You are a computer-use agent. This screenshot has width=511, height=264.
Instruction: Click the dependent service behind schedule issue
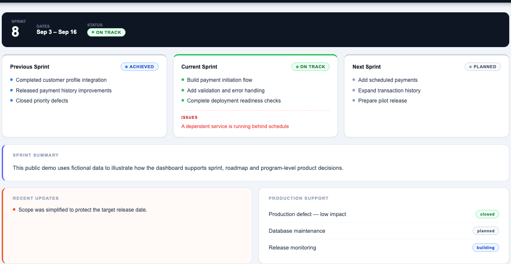[235, 126]
